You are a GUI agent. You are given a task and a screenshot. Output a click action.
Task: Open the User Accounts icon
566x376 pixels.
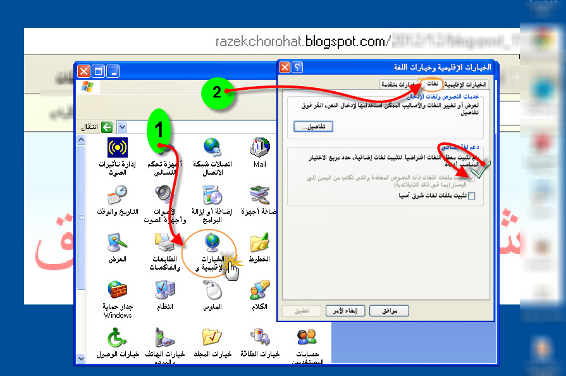click(x=307, y=337)
